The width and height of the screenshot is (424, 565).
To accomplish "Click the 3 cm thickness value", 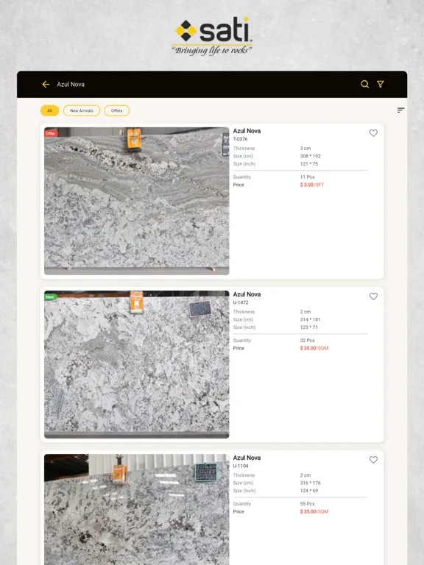I will pyautogui.click(x=305, y=149).
